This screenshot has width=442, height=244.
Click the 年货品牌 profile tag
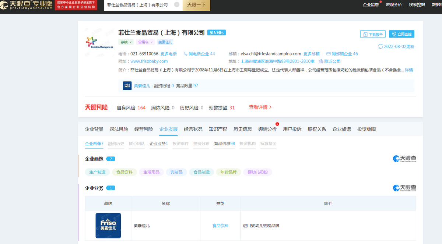(228, 172)
